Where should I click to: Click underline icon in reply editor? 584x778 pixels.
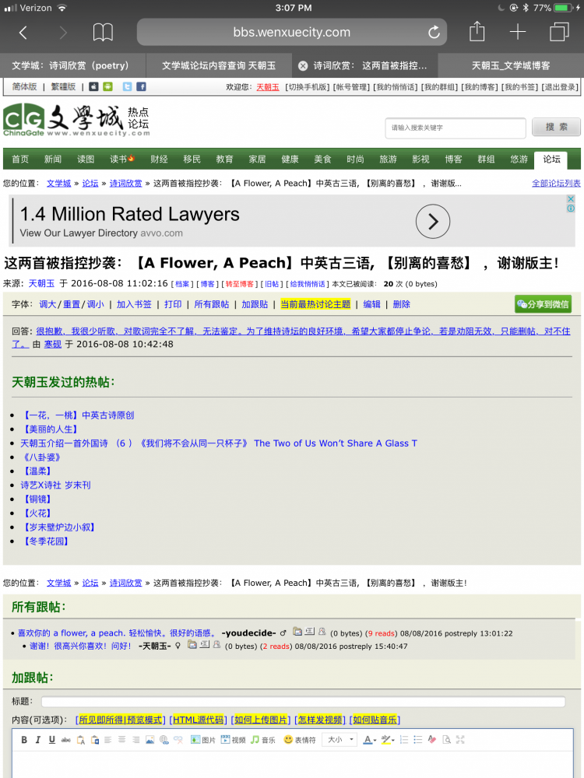(x=51, y=740)
